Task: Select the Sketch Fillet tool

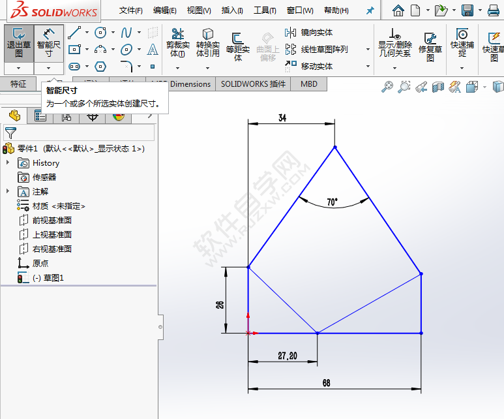Action: coord(126,67)
